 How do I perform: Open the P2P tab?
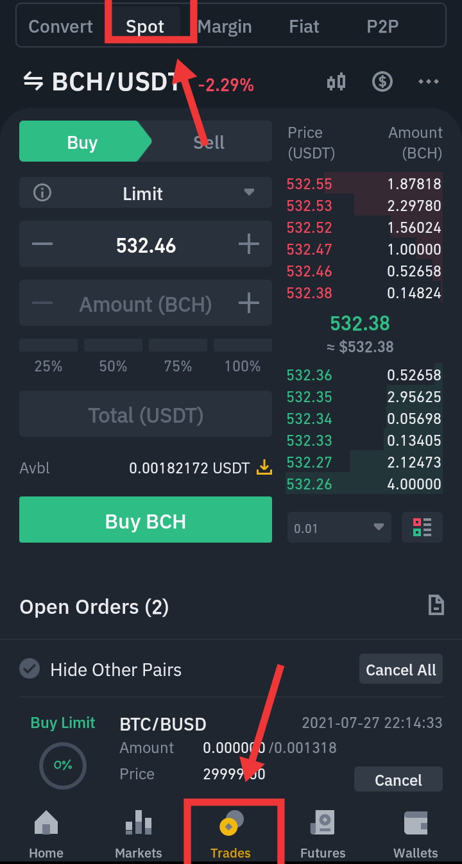click(382, 26)
